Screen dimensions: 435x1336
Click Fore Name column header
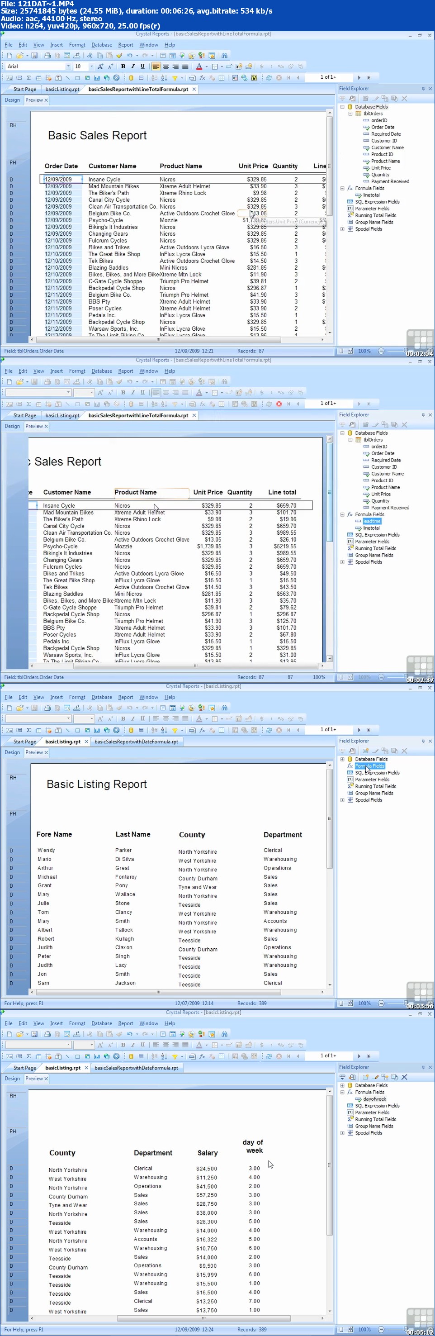tap(54, 834)
